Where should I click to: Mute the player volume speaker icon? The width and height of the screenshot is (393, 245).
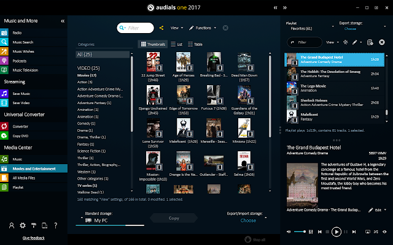pyautogui.click(x=289, y=232)
